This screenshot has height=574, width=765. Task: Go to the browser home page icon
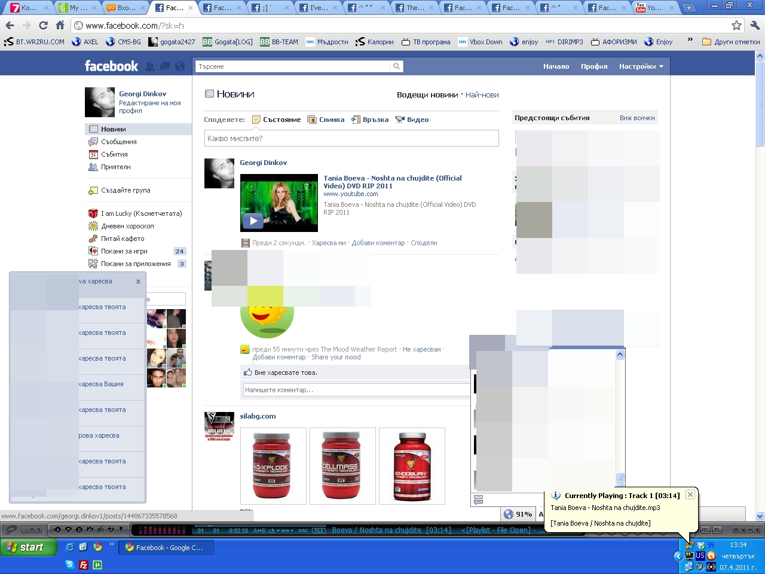point(60,25)
